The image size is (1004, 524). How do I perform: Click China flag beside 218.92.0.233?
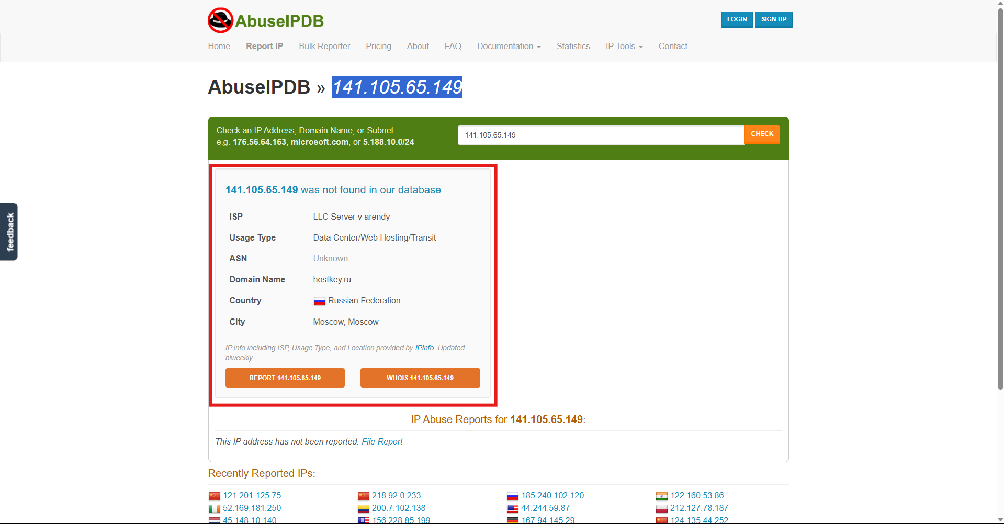[364, 496]
